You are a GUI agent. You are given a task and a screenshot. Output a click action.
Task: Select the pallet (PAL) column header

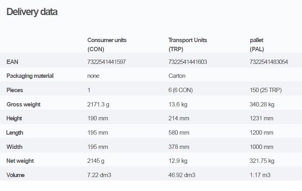tap(257, 44)
